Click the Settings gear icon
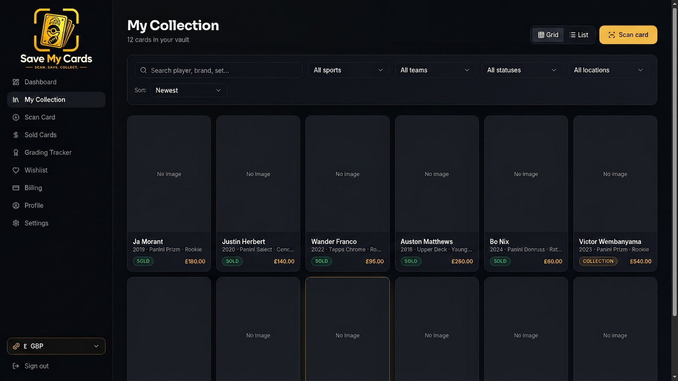 point(16,223)
